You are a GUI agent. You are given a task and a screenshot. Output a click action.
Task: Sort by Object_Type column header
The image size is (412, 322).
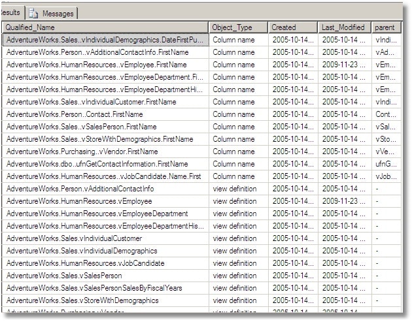pyautogui.click(x=238, y=27)
